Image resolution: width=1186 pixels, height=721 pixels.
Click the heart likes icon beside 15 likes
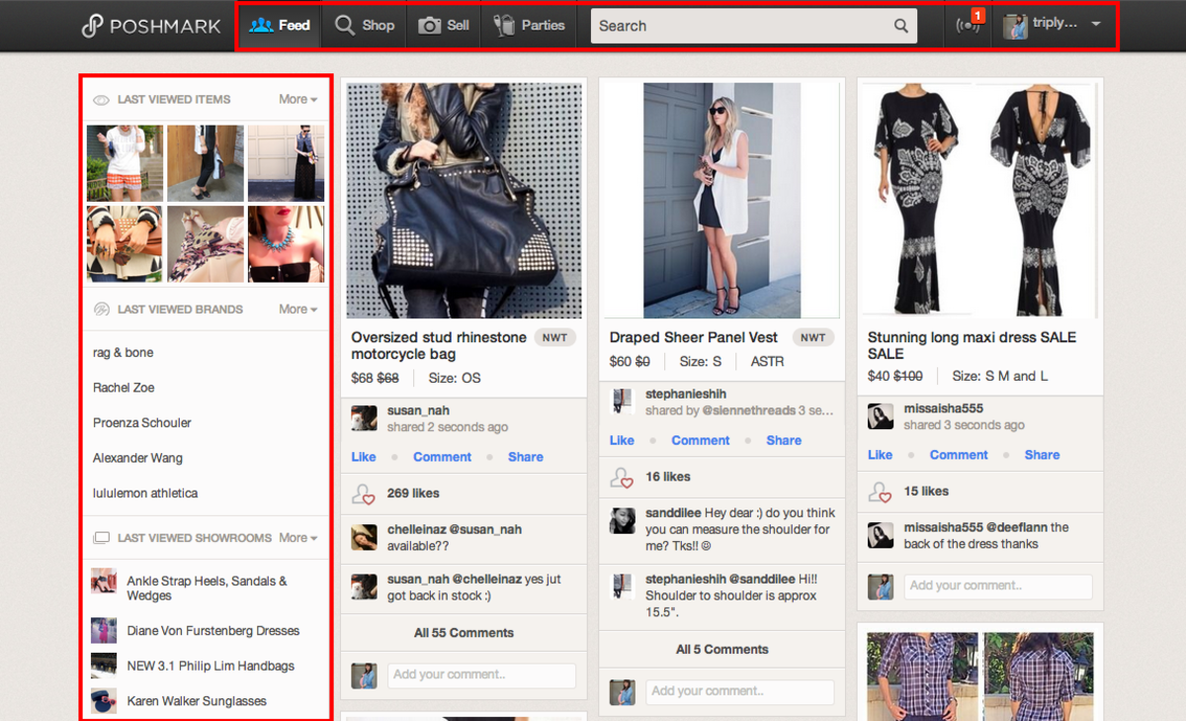[x=880, y=492]
